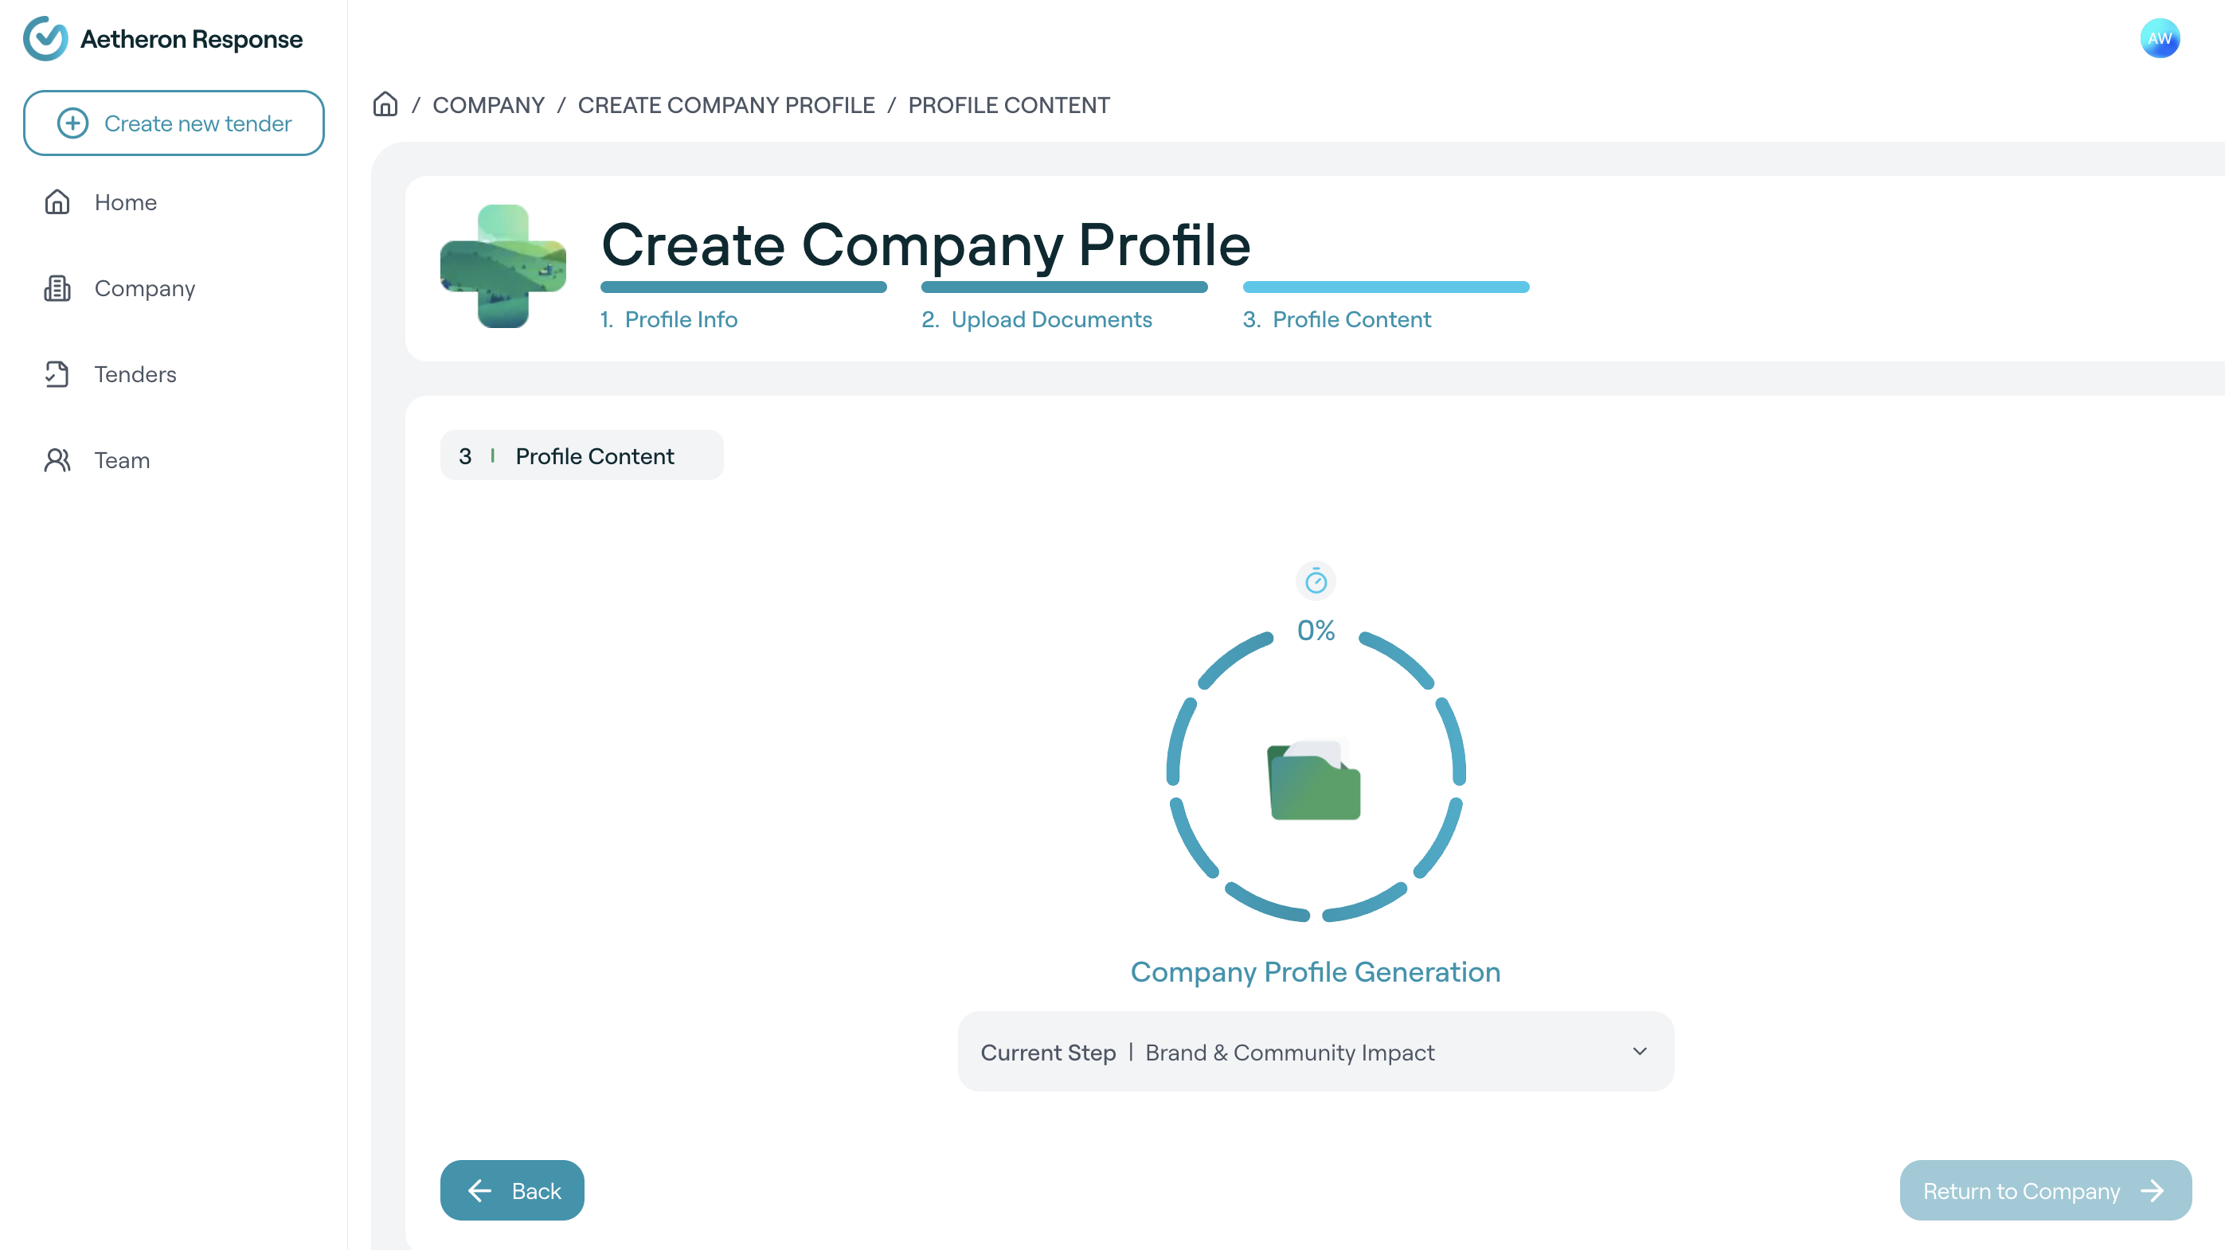Click the green folder icon in progress circle
The image size is (2225, 1250).
[1314, 779]
